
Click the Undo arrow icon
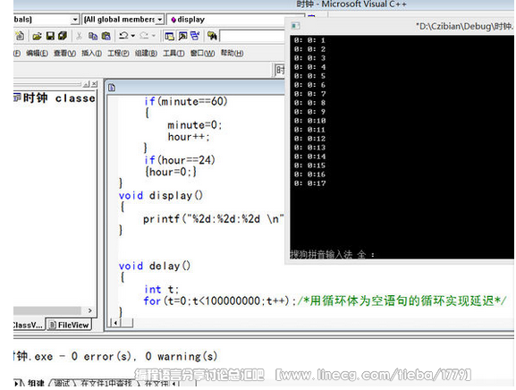pos(123,36)
